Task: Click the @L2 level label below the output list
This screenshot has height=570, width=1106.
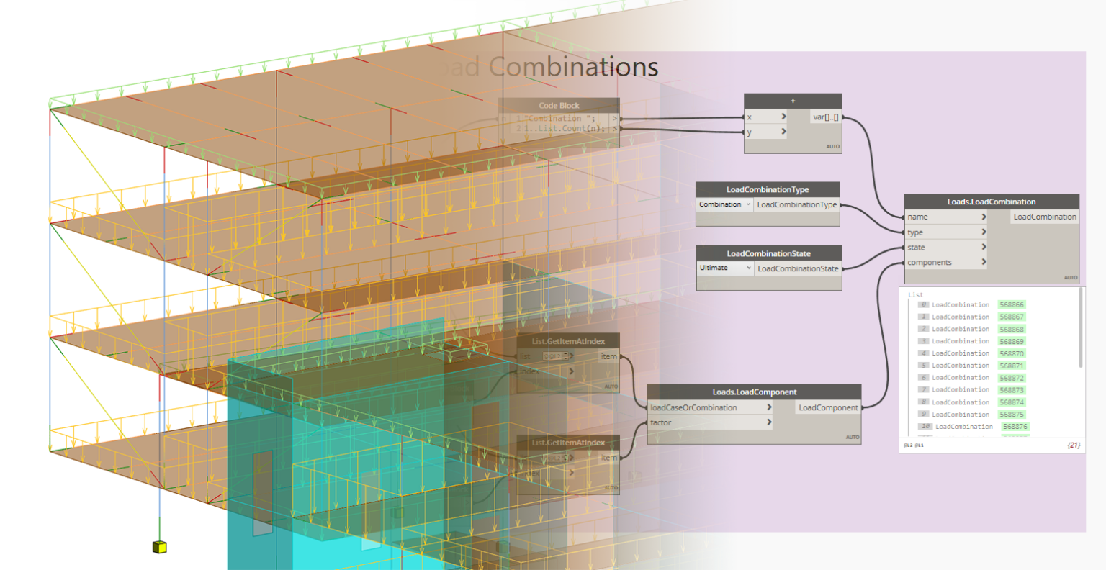Action: click(x=908, y=445)
